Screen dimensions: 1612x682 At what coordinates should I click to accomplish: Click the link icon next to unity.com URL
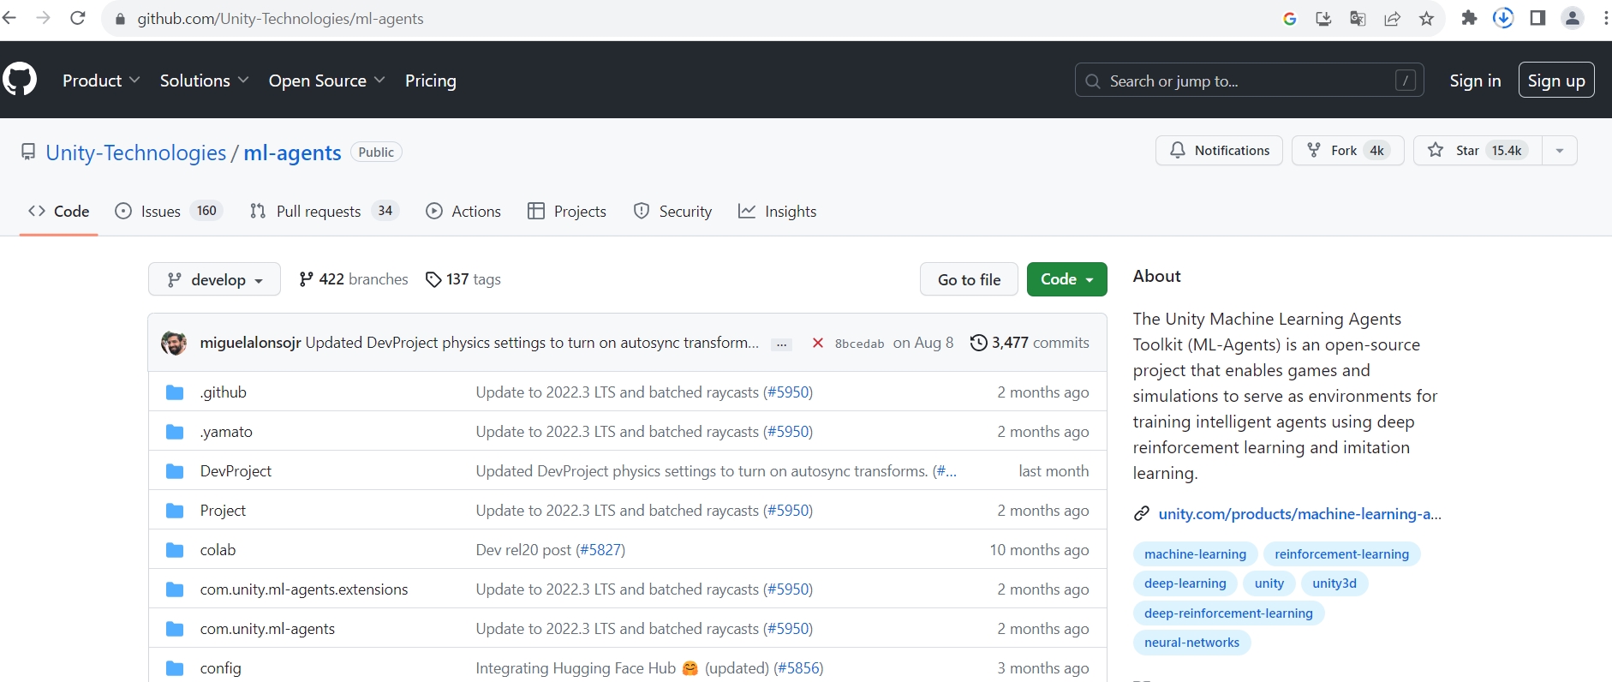click(x=1142, y=514)
